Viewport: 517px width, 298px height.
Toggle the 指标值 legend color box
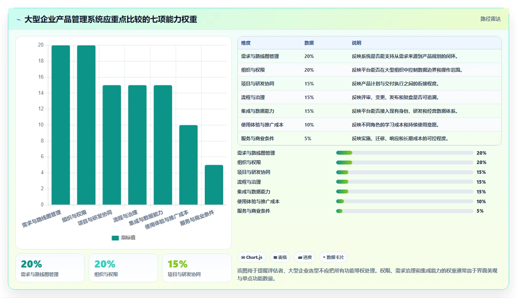coord(115,238)
